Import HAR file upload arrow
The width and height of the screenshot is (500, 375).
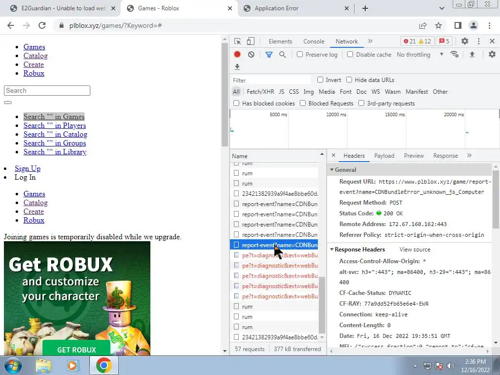pyautogui.click(x=472, y=55)
